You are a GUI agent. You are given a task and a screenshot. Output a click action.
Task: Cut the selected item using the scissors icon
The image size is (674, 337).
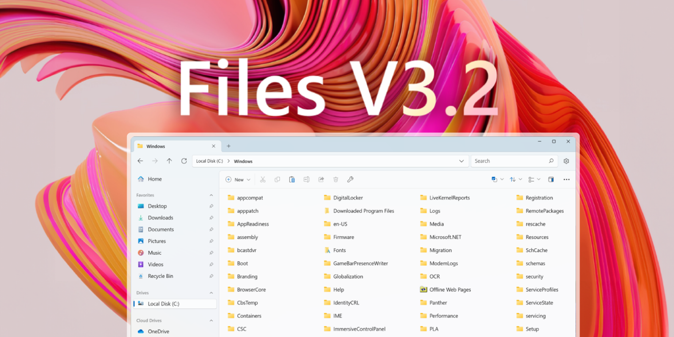tap(263, 179)
